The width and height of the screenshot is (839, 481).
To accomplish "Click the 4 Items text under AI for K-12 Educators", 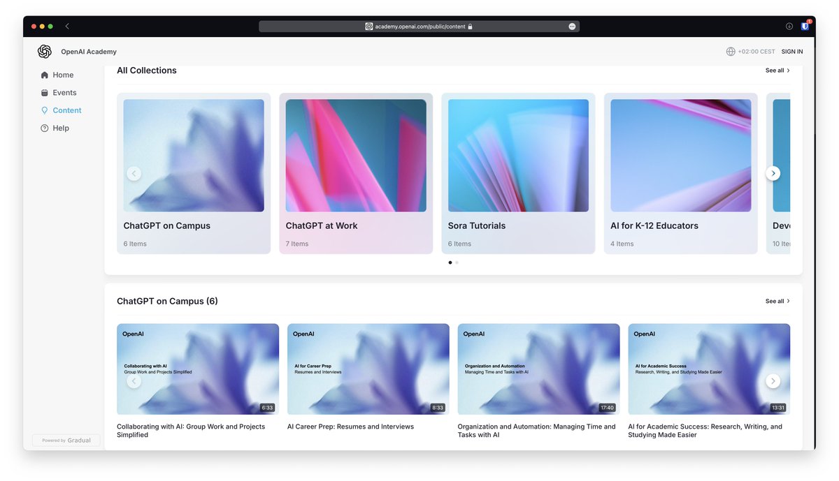I will coord(622,244).
